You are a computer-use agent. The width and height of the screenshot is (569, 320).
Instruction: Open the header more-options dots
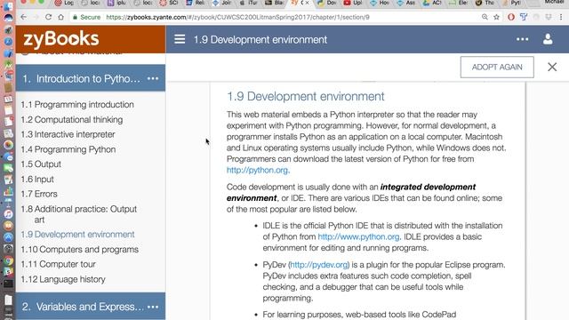click(x=522, y=39)
